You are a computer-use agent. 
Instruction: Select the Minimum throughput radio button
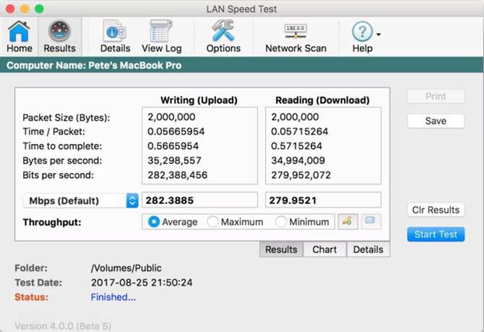281,221
